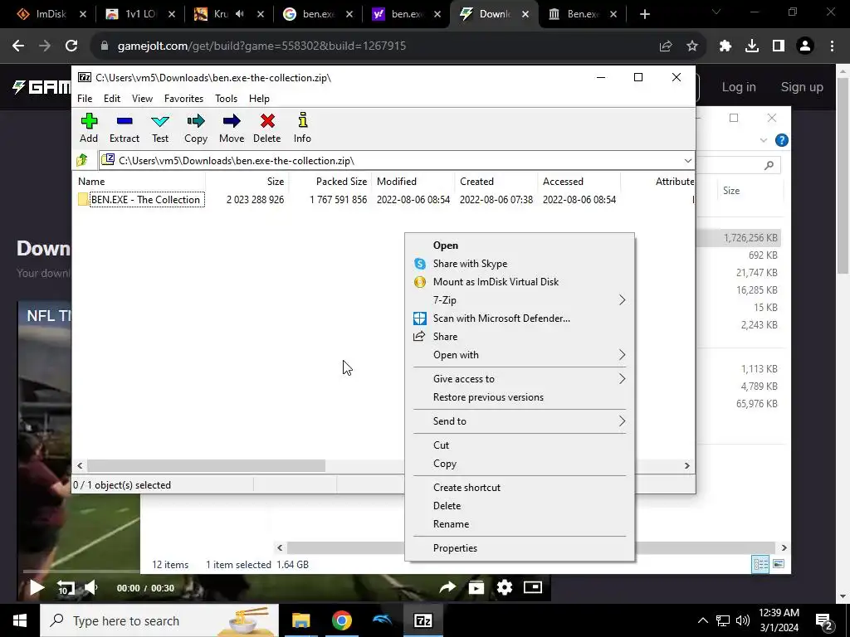Click the Explorer help question mark icon

pyautogui.click(x=782, y=140)
